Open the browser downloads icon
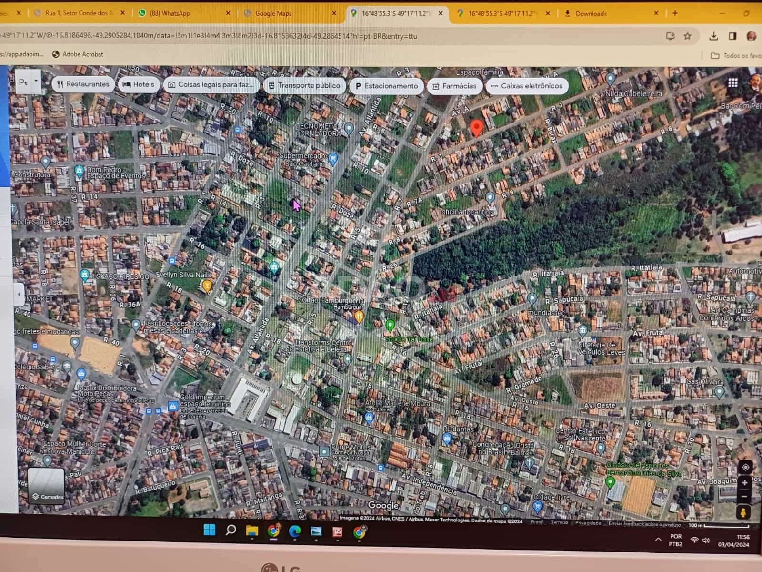762x572 pixels. (713, 36)
